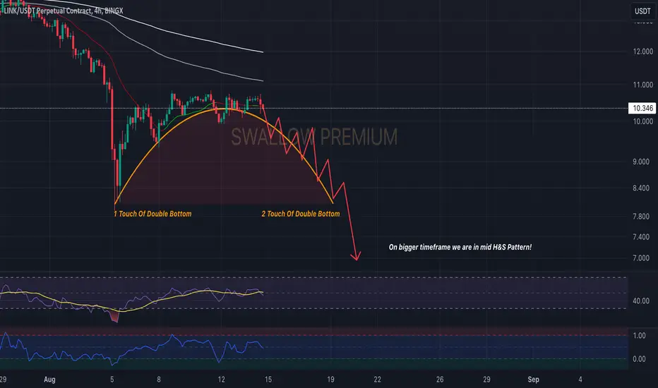Screen dimensions: 658x388
Task: Click the 8 date label on time axis
Action: [159, 380]
